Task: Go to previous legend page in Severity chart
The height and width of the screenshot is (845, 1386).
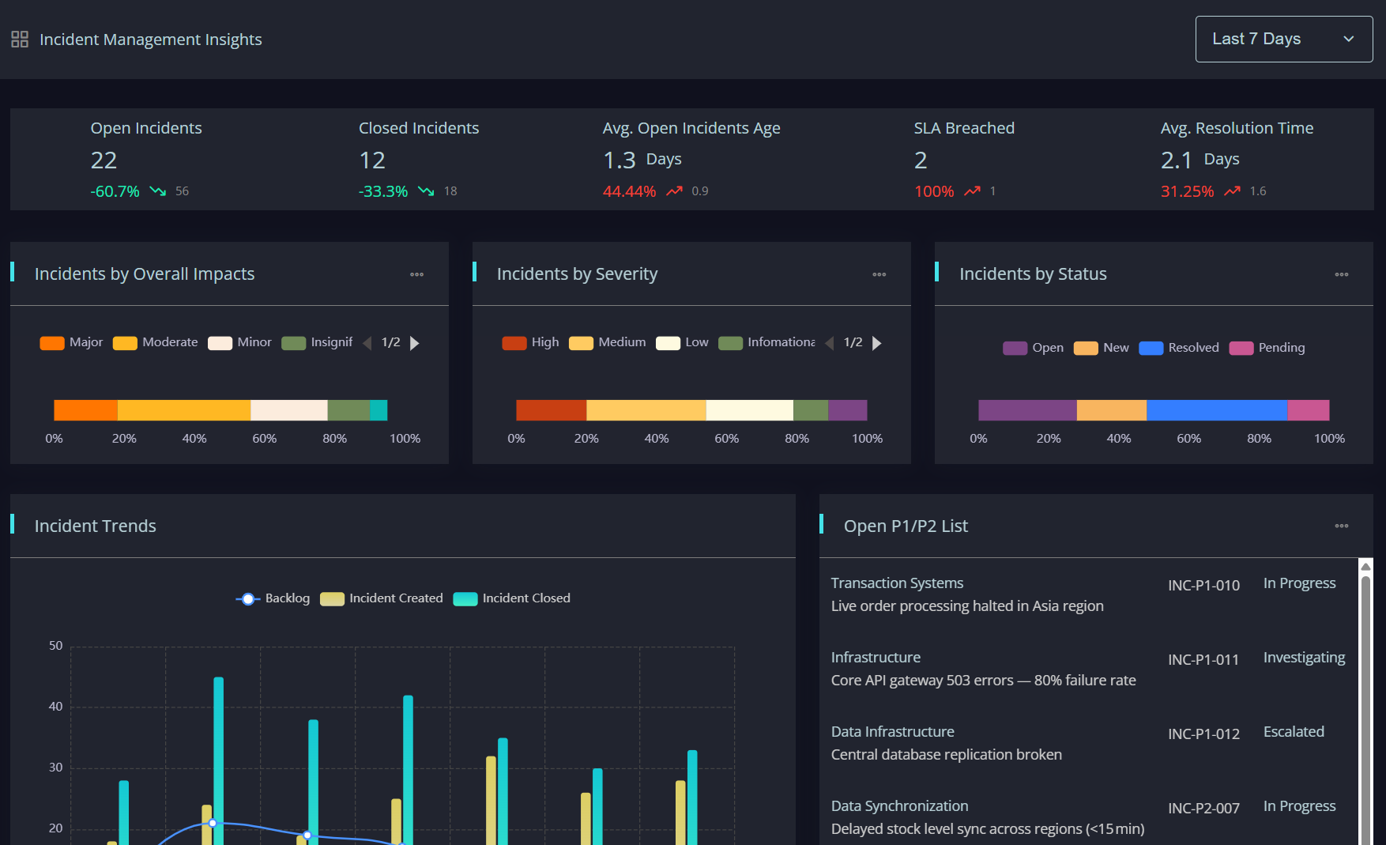Action: coord(830,343)
